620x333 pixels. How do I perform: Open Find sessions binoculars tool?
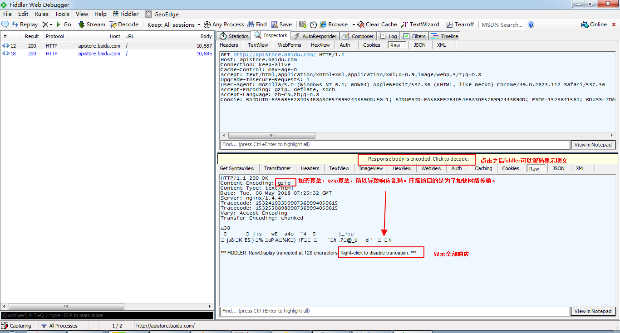click(257, 24)
